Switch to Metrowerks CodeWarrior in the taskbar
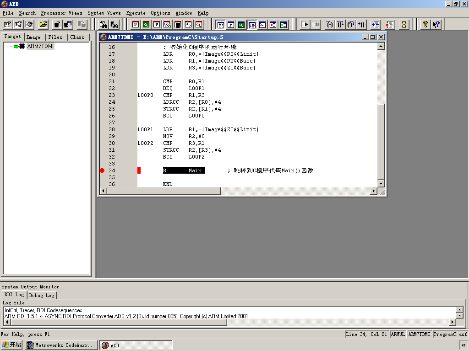Viewport: 469px width, 351px height. [61, 346]
